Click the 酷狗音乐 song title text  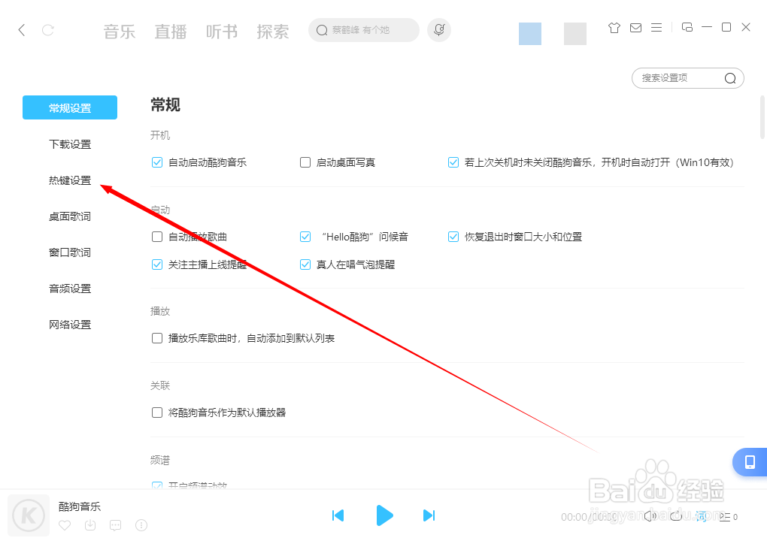[80, 506]
